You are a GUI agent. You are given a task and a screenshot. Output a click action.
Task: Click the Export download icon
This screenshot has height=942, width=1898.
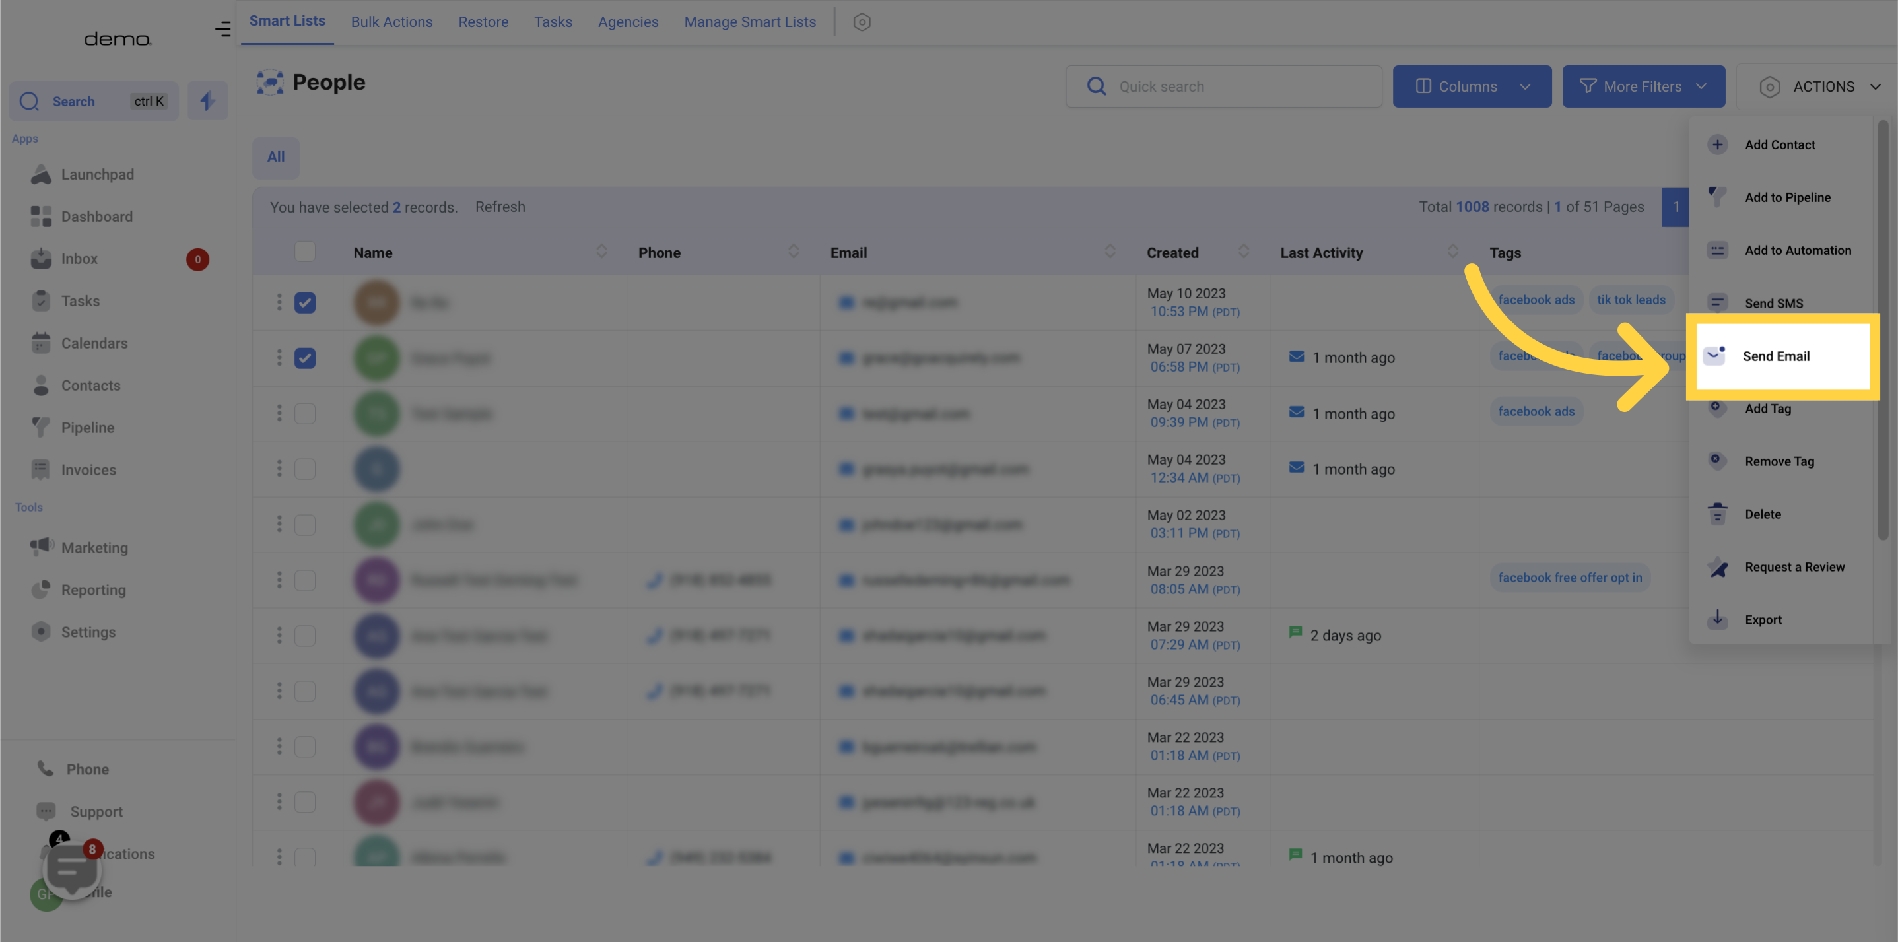(x=1716, y=619)
